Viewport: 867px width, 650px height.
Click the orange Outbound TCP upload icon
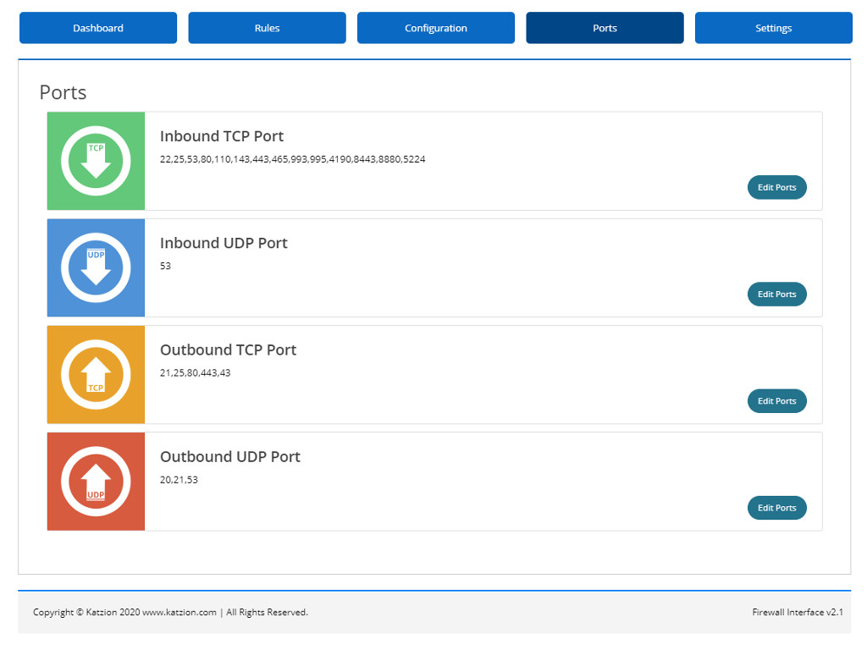(96, 374)
